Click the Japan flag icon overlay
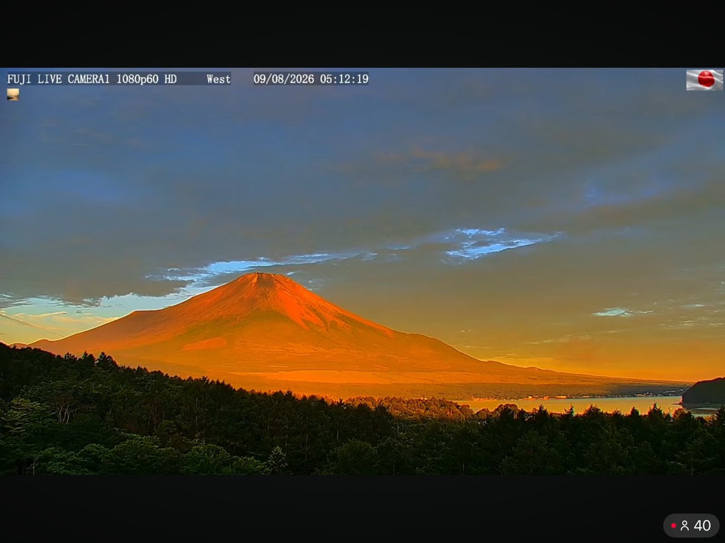This screenshot has height=543, width=725. click(x=704, y=80)
